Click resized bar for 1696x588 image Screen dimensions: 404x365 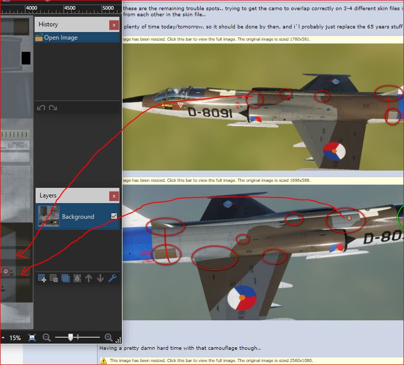pyautogui.click(x=263, y=180)
